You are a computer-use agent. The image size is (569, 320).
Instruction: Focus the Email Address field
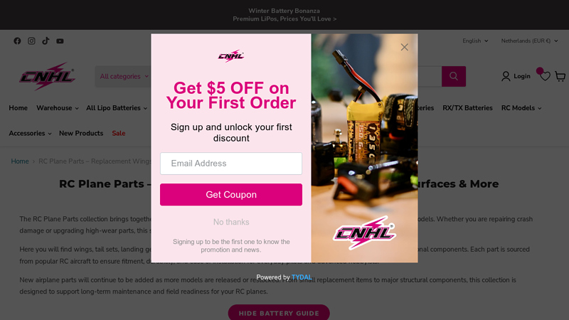coord(231,164)
